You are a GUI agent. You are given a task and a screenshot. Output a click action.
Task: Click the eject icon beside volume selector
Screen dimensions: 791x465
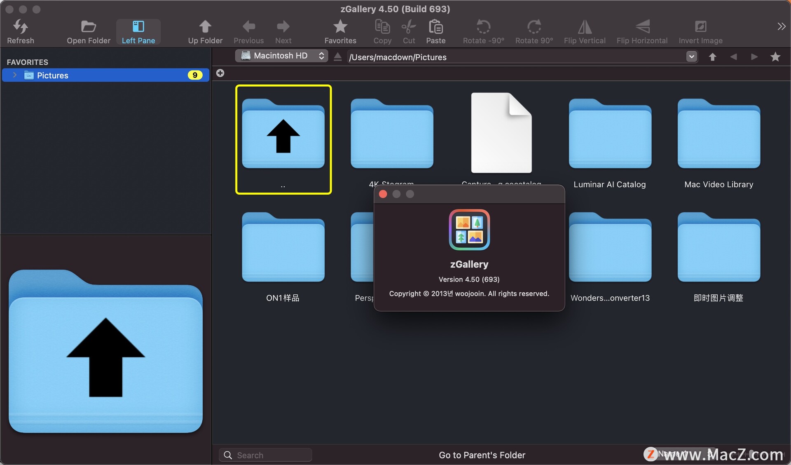(337, 56)
